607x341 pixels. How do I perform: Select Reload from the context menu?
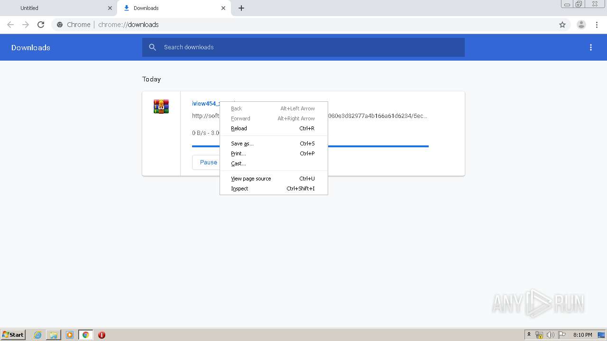[x=274, y=128]
